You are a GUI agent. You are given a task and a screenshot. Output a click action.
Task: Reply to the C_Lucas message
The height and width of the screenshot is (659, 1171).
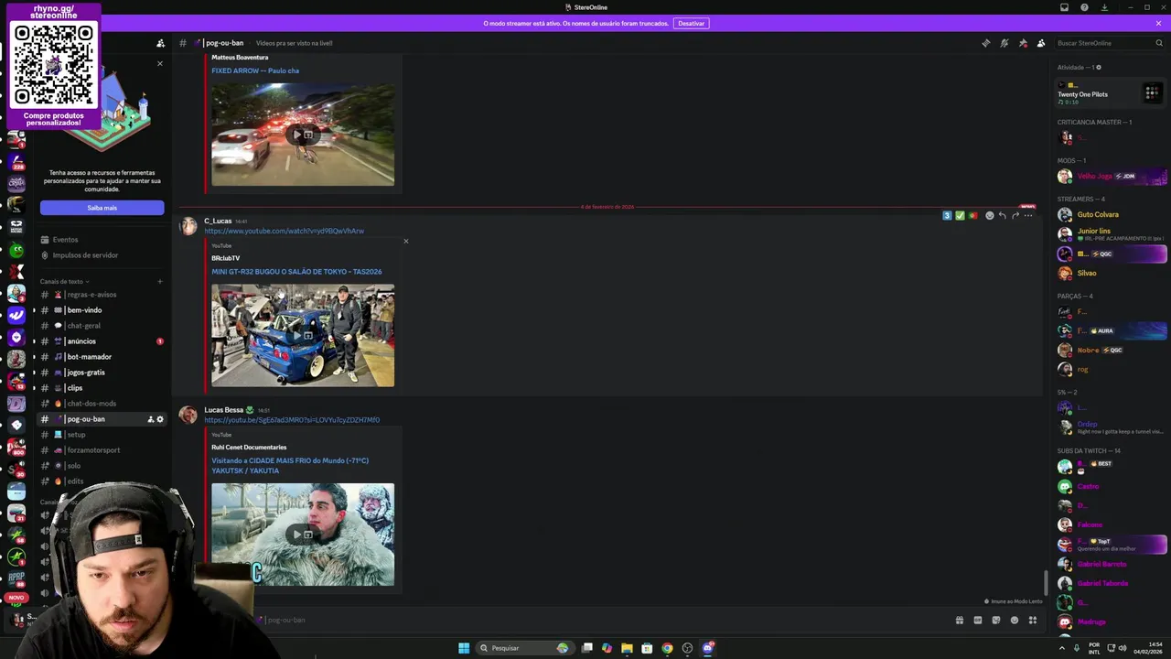1002,215
